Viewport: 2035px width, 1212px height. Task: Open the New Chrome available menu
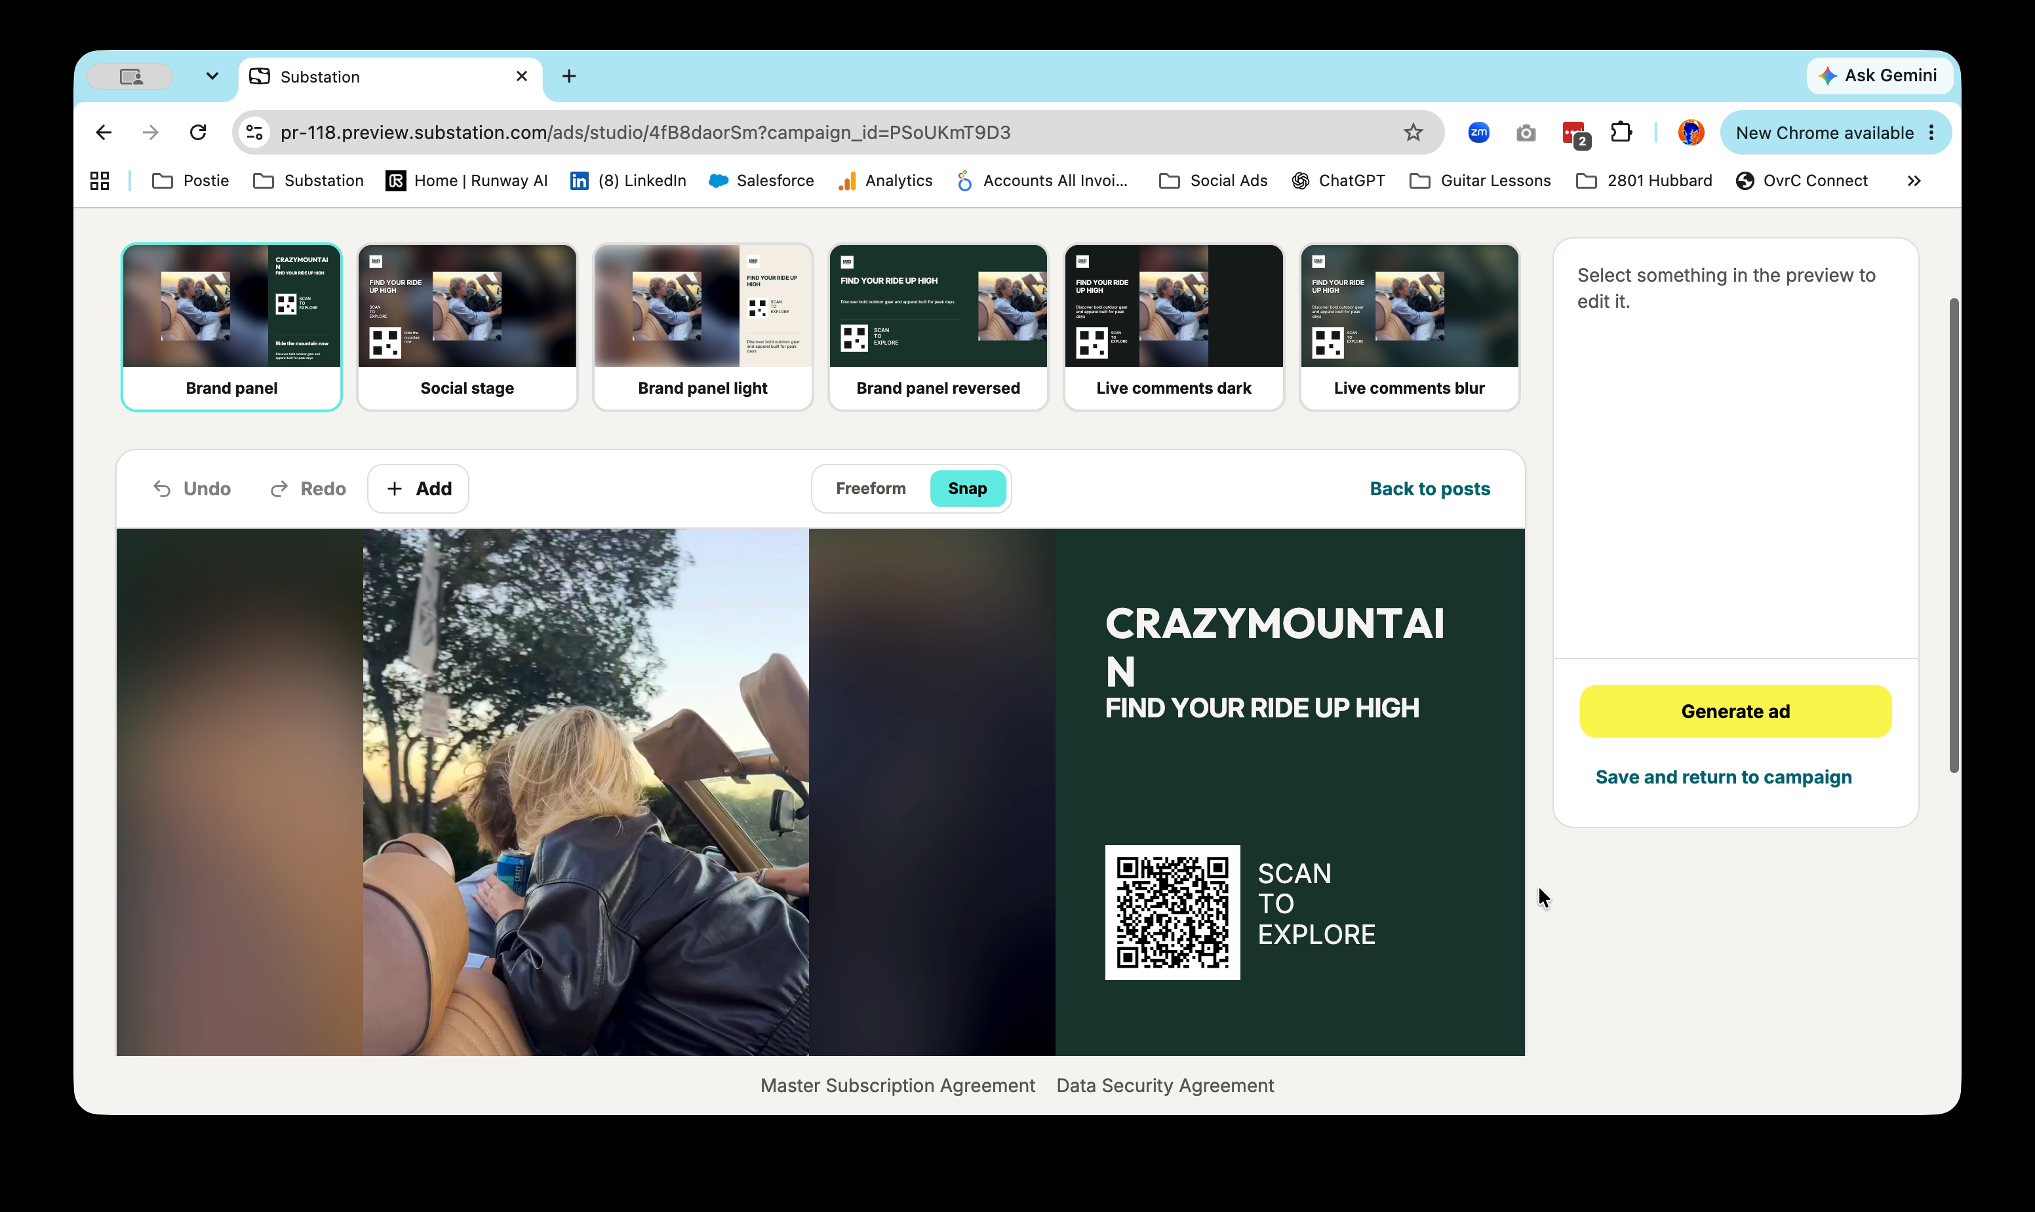click(x=1836, y=132)
